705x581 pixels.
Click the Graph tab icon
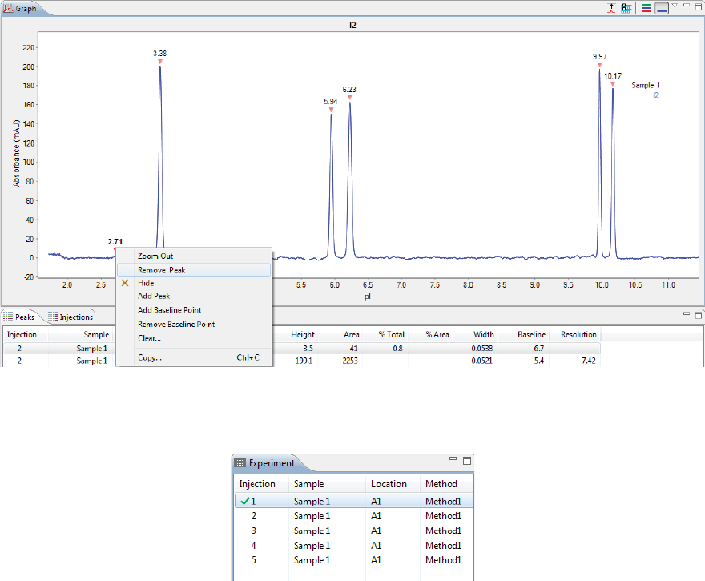tap(8, 8)
